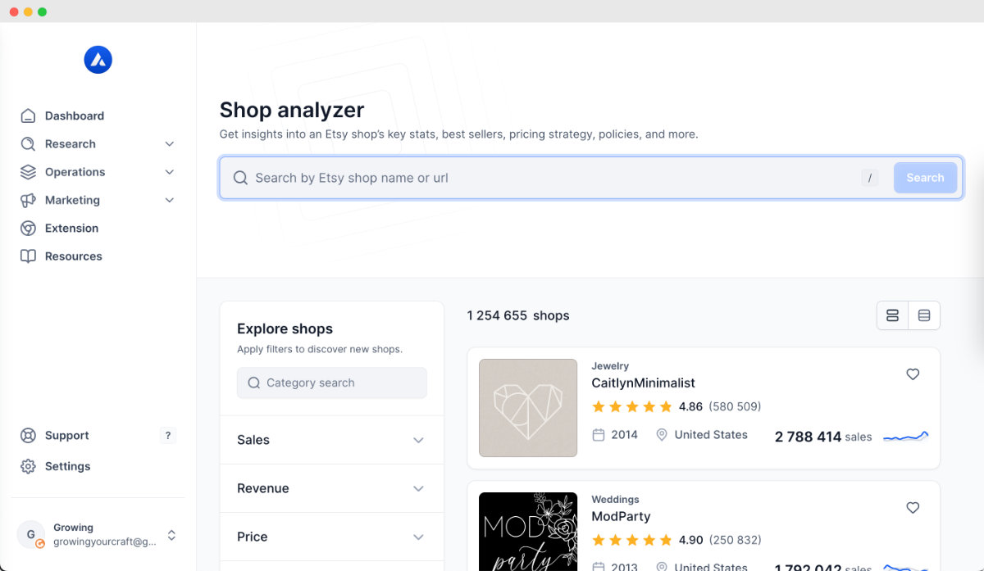Open the Operations section icon
The width and height of the screenshot is (984, 571).
tap(27, 172)
